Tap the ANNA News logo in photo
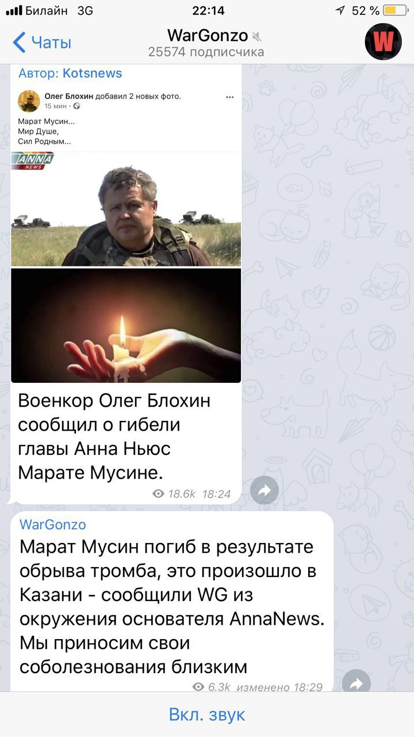Screen dimensions: 414x737 tap(33, 161)
